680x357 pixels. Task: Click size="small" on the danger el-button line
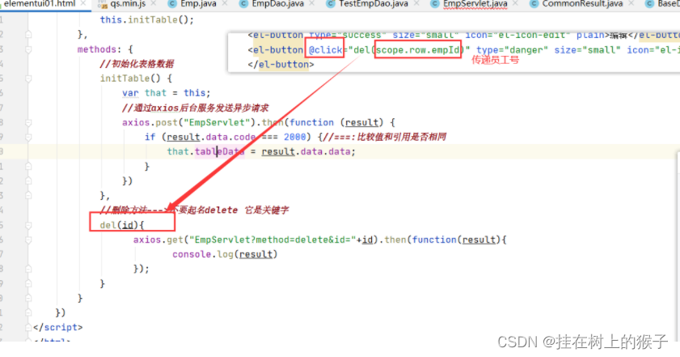click(x=587, y=50)
